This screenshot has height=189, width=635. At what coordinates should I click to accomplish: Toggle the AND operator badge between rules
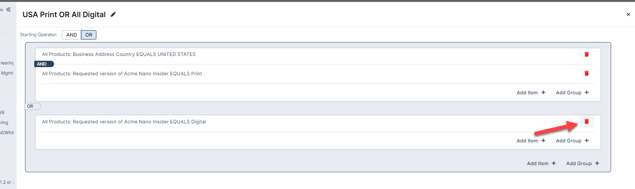pyautogui.click(x=43, y=64)
